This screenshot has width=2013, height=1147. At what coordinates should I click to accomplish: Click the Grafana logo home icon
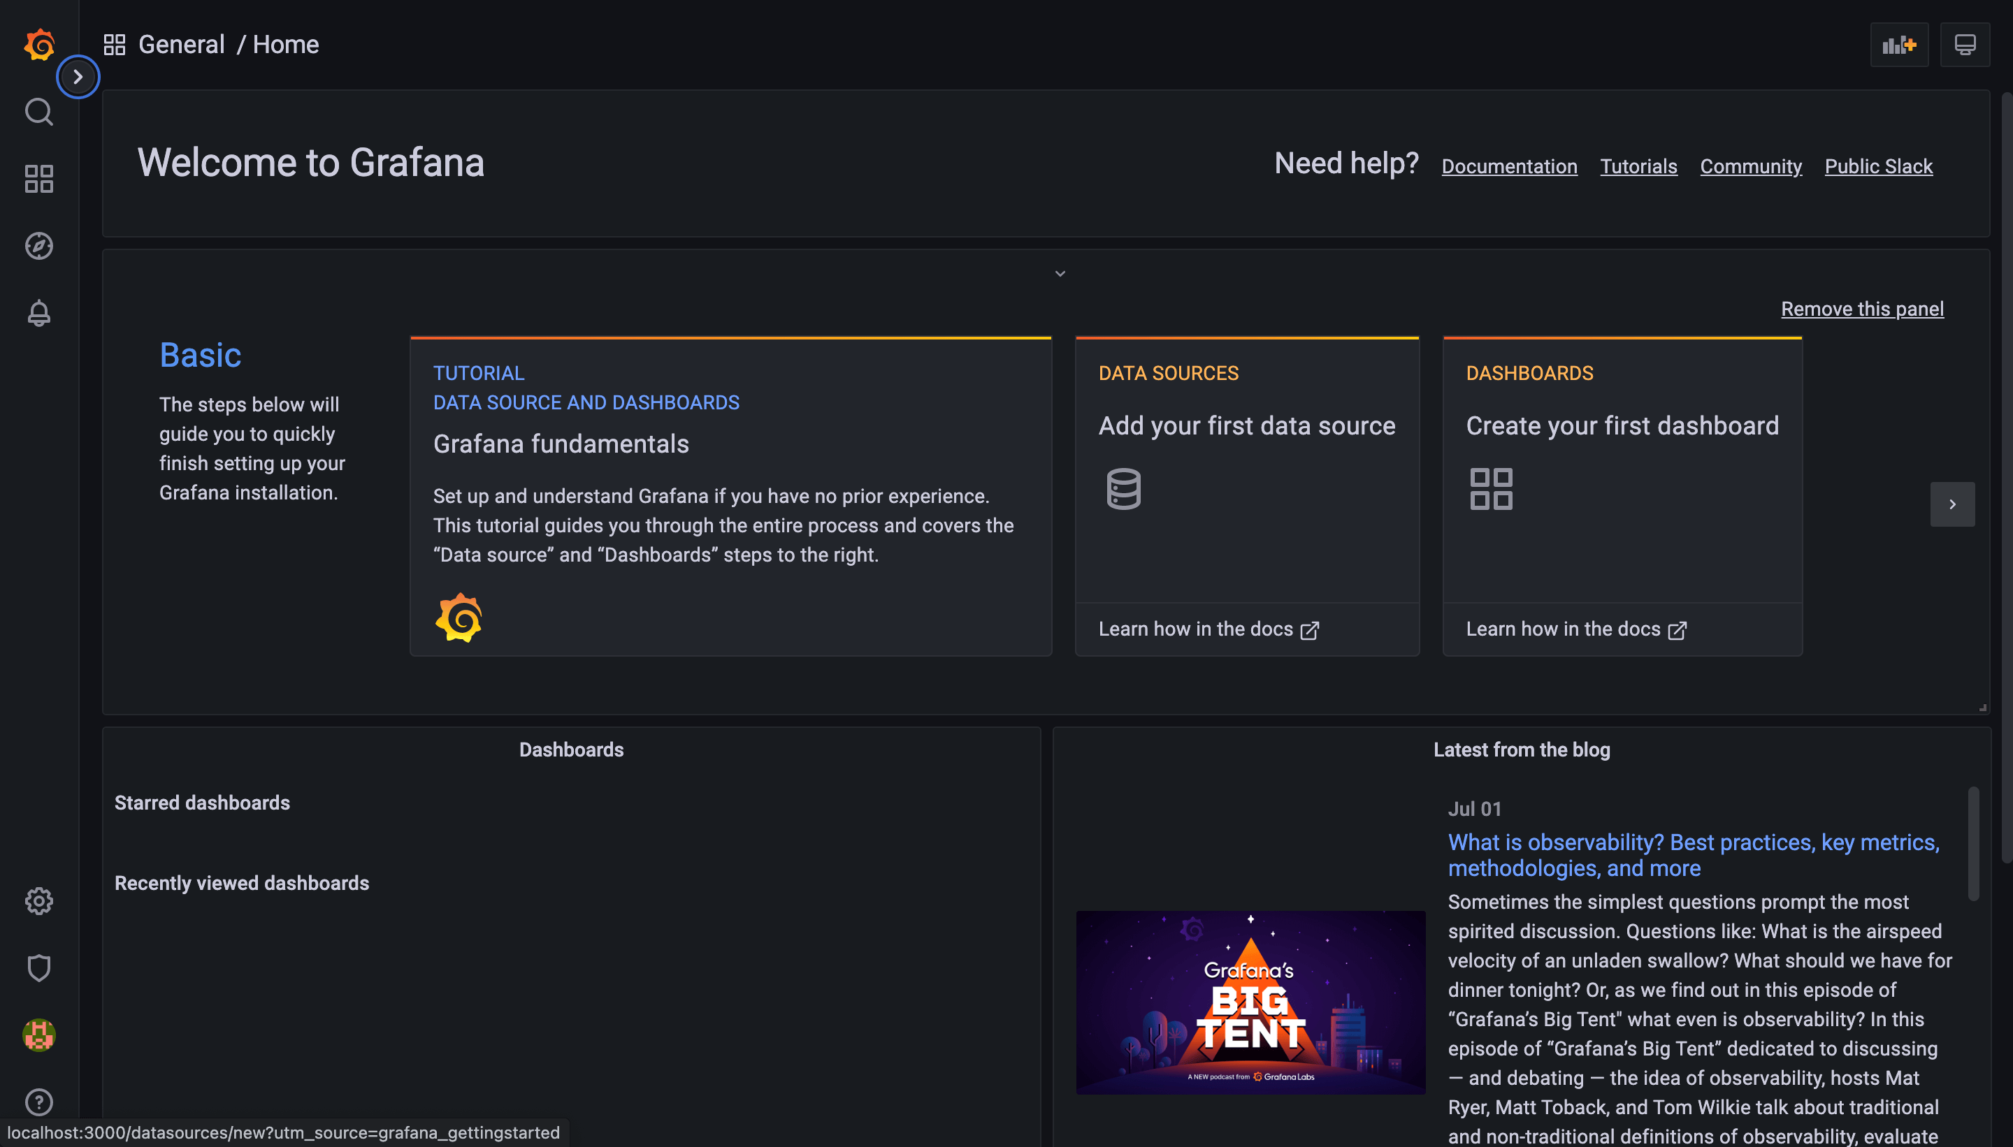(38, 45)
